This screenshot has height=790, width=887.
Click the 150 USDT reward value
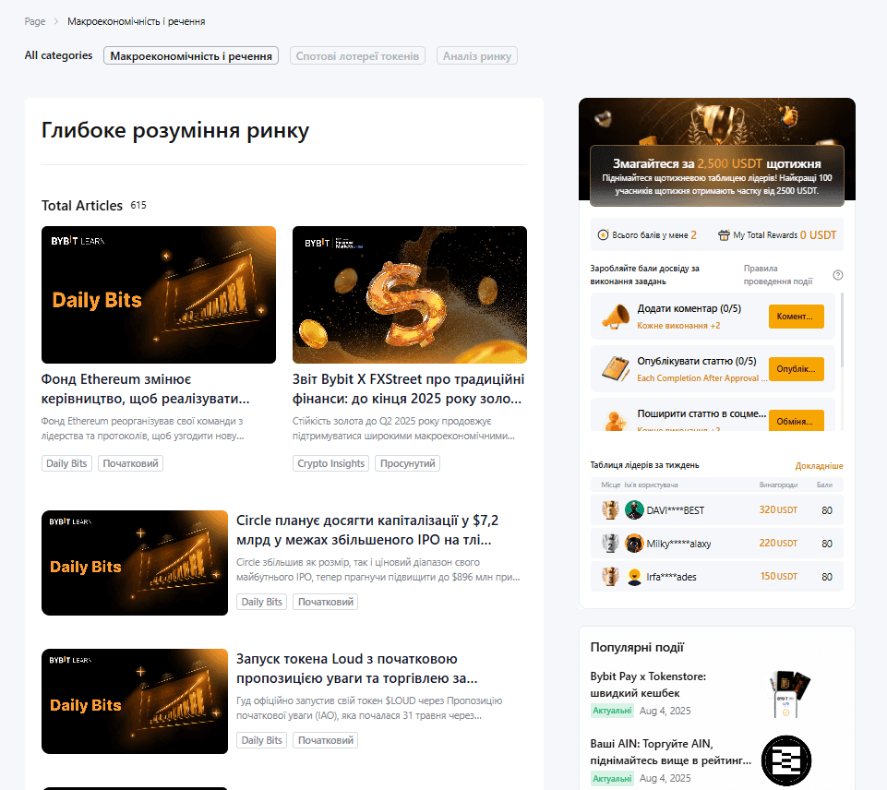(778, 577)
